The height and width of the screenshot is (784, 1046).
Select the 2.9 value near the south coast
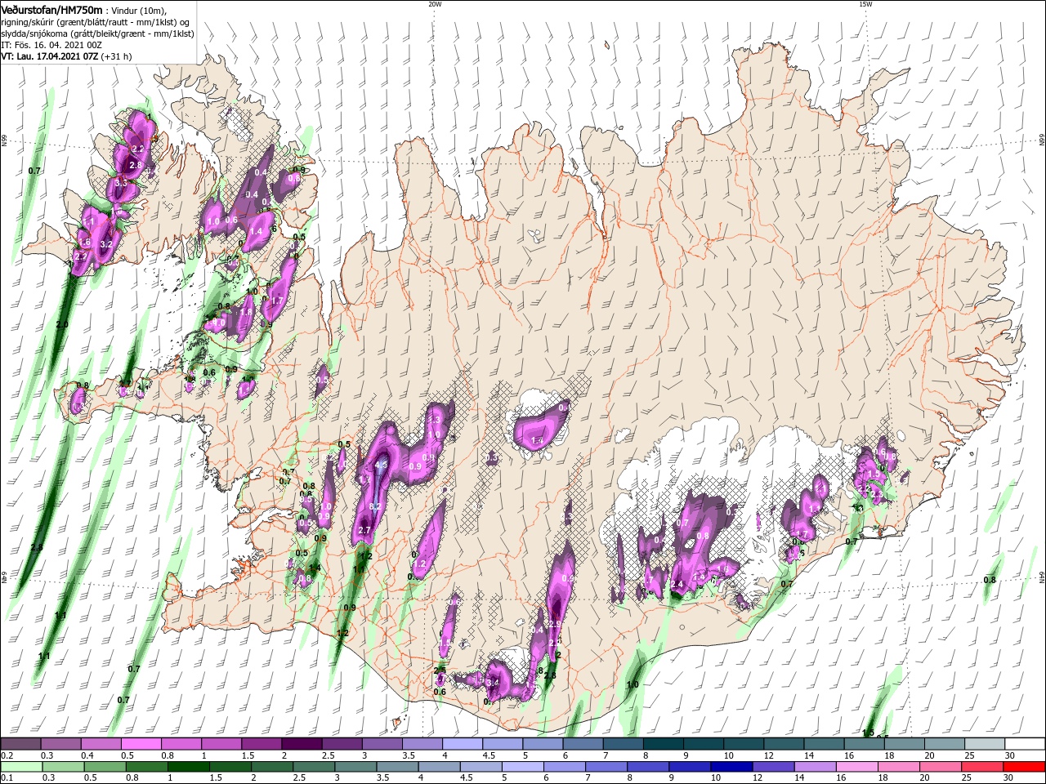(555, 625)
